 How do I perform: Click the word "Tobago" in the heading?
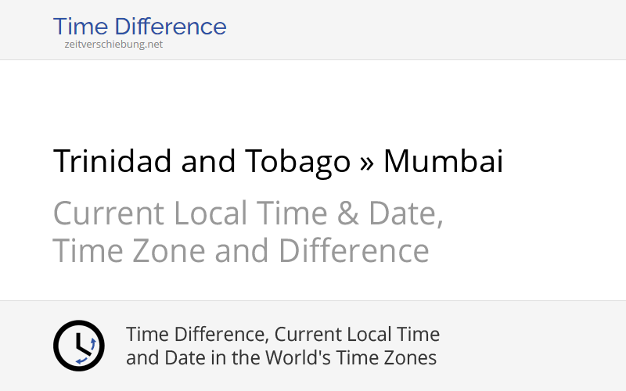tap(297, 162)
